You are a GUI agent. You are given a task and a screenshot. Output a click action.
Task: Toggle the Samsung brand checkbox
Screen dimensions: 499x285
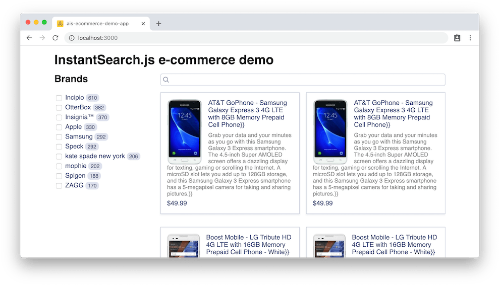59,137
